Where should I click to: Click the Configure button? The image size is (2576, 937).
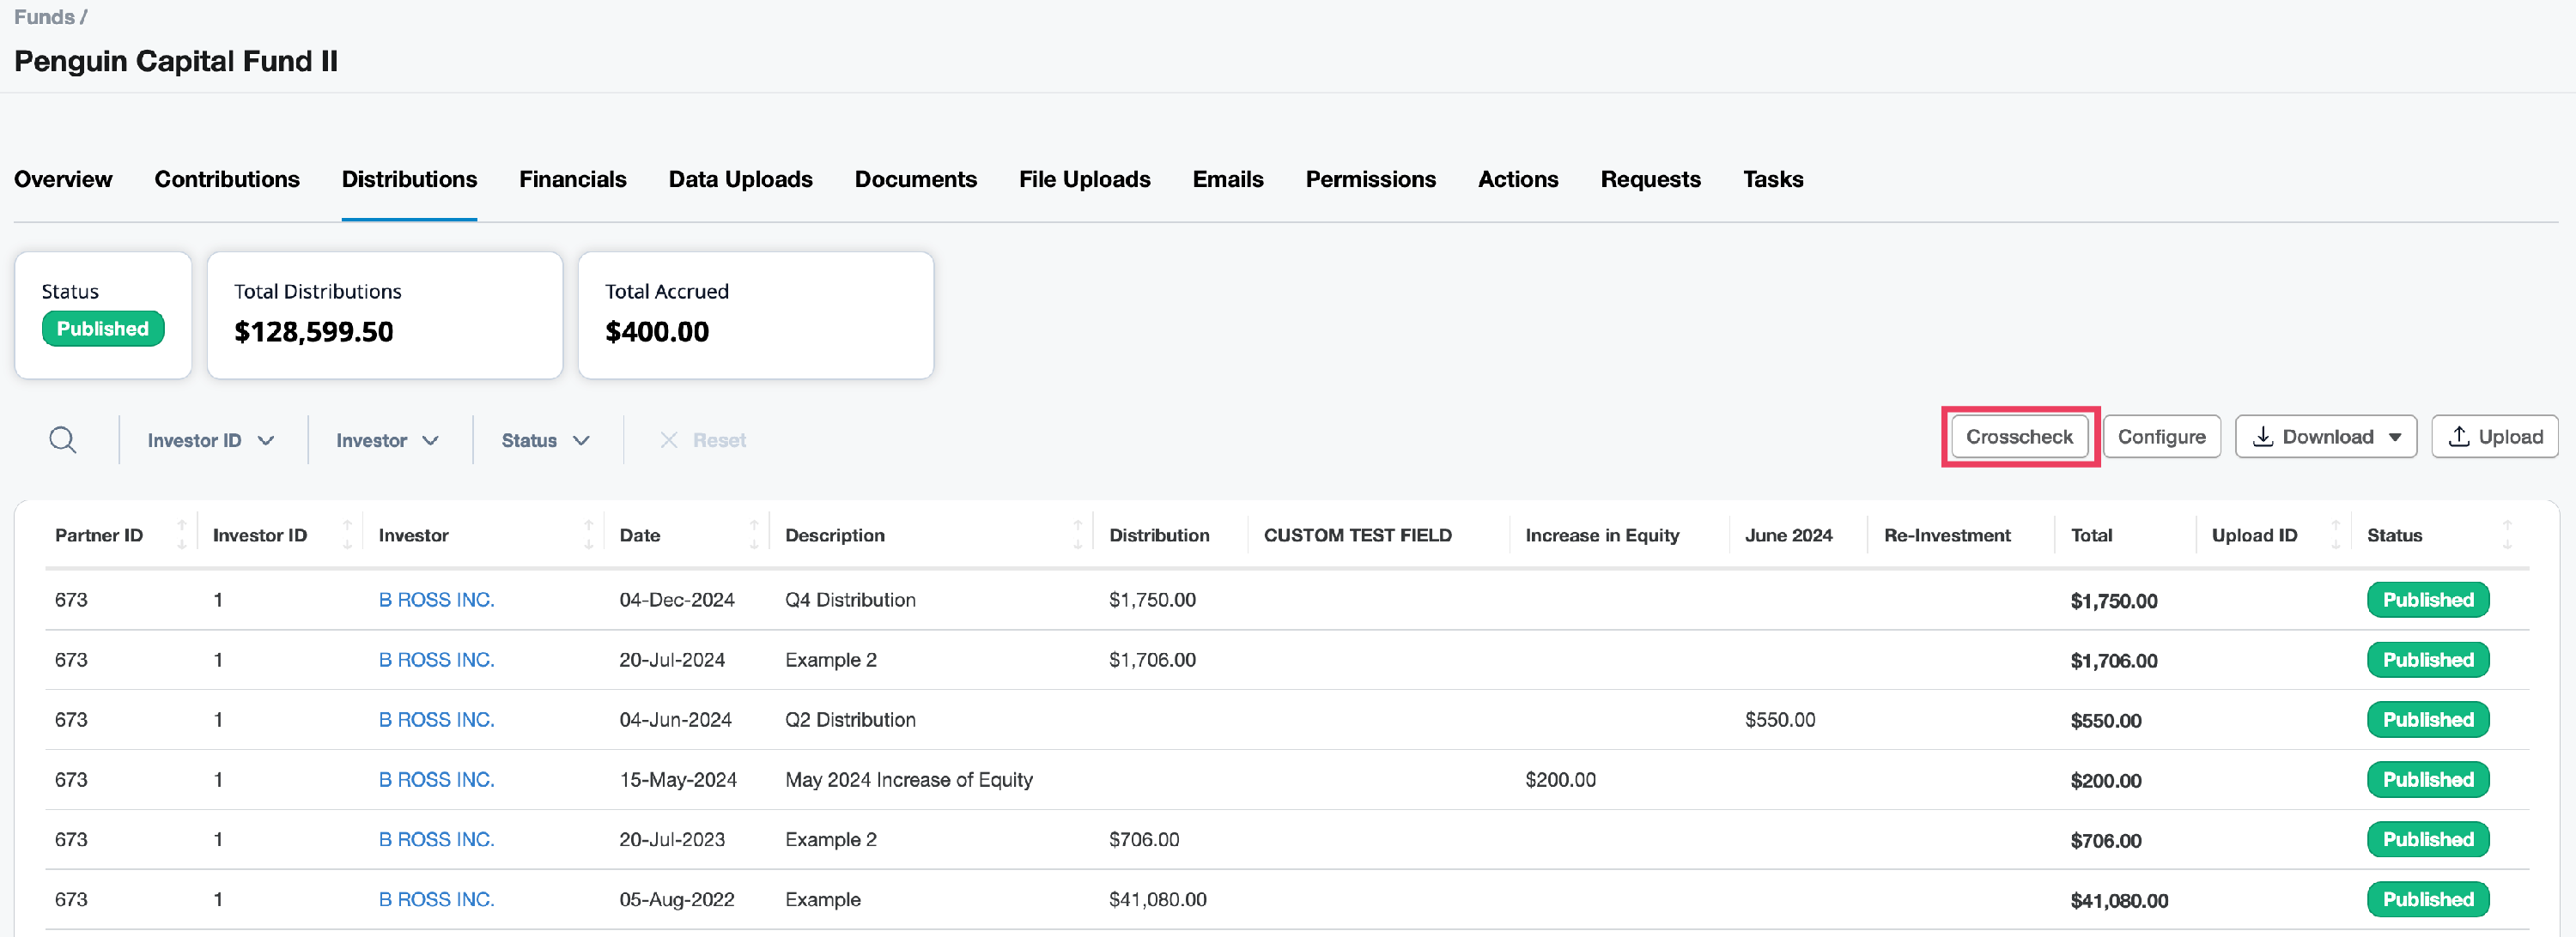pos(2160,437)
